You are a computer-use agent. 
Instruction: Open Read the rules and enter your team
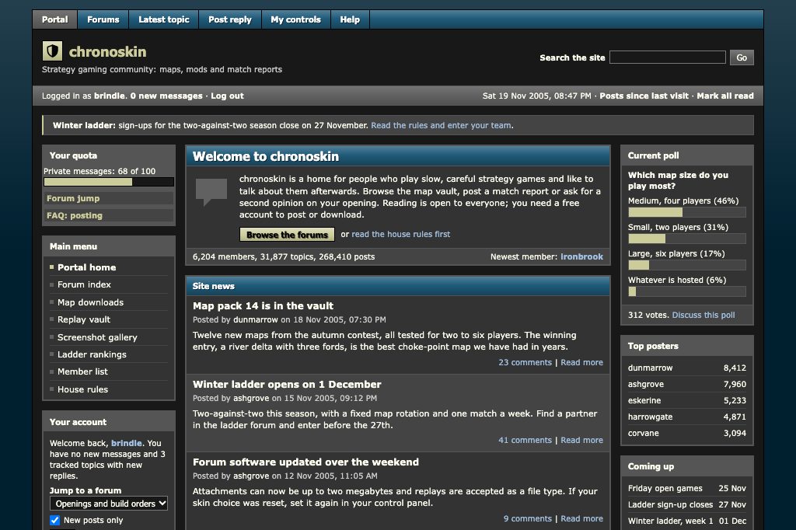coord(442,125)
